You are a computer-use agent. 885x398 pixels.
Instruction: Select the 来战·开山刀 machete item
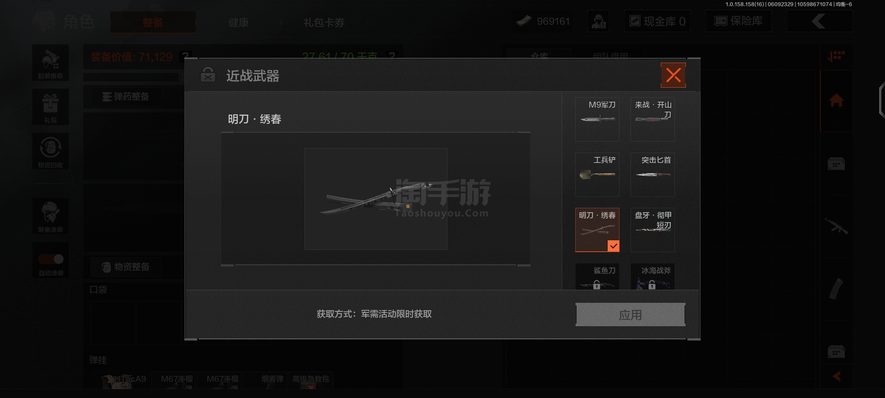pyautogui.click(x=652, y=119)
